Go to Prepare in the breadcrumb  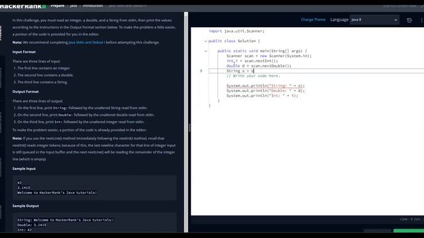point(58,6)
